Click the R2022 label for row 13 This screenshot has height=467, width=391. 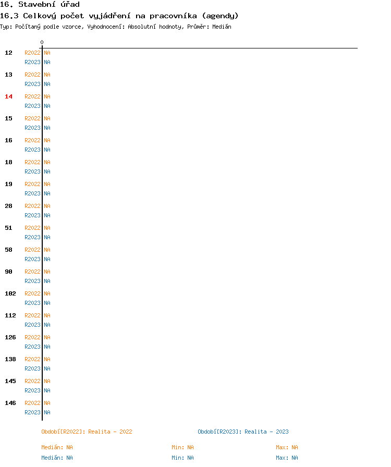coord(32,75)
